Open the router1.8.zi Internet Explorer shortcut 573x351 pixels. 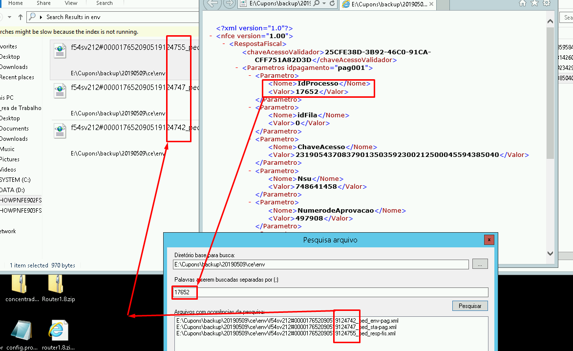pos(58,331)
